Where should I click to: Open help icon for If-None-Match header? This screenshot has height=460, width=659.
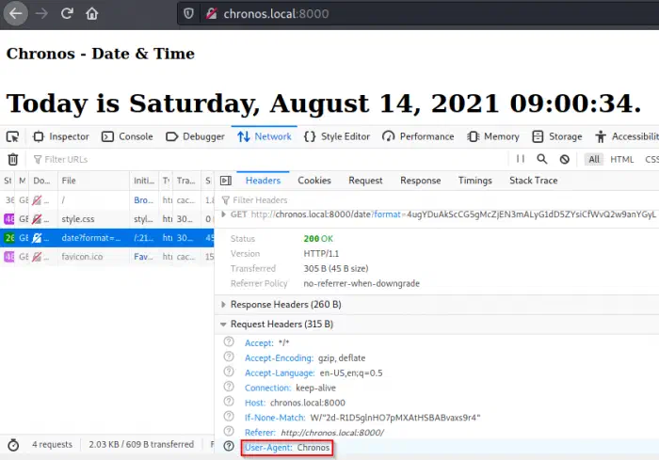pos(229,417)
